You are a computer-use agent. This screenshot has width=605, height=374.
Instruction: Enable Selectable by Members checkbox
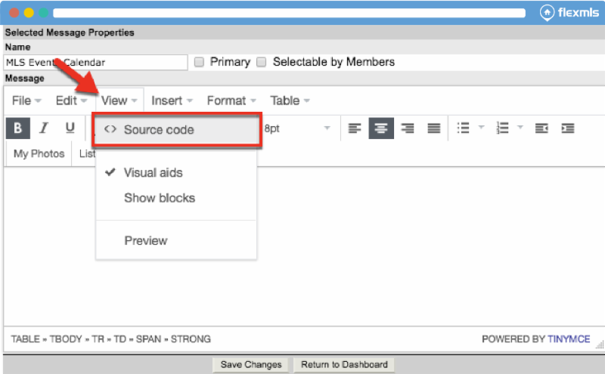[x=262, y=62]
